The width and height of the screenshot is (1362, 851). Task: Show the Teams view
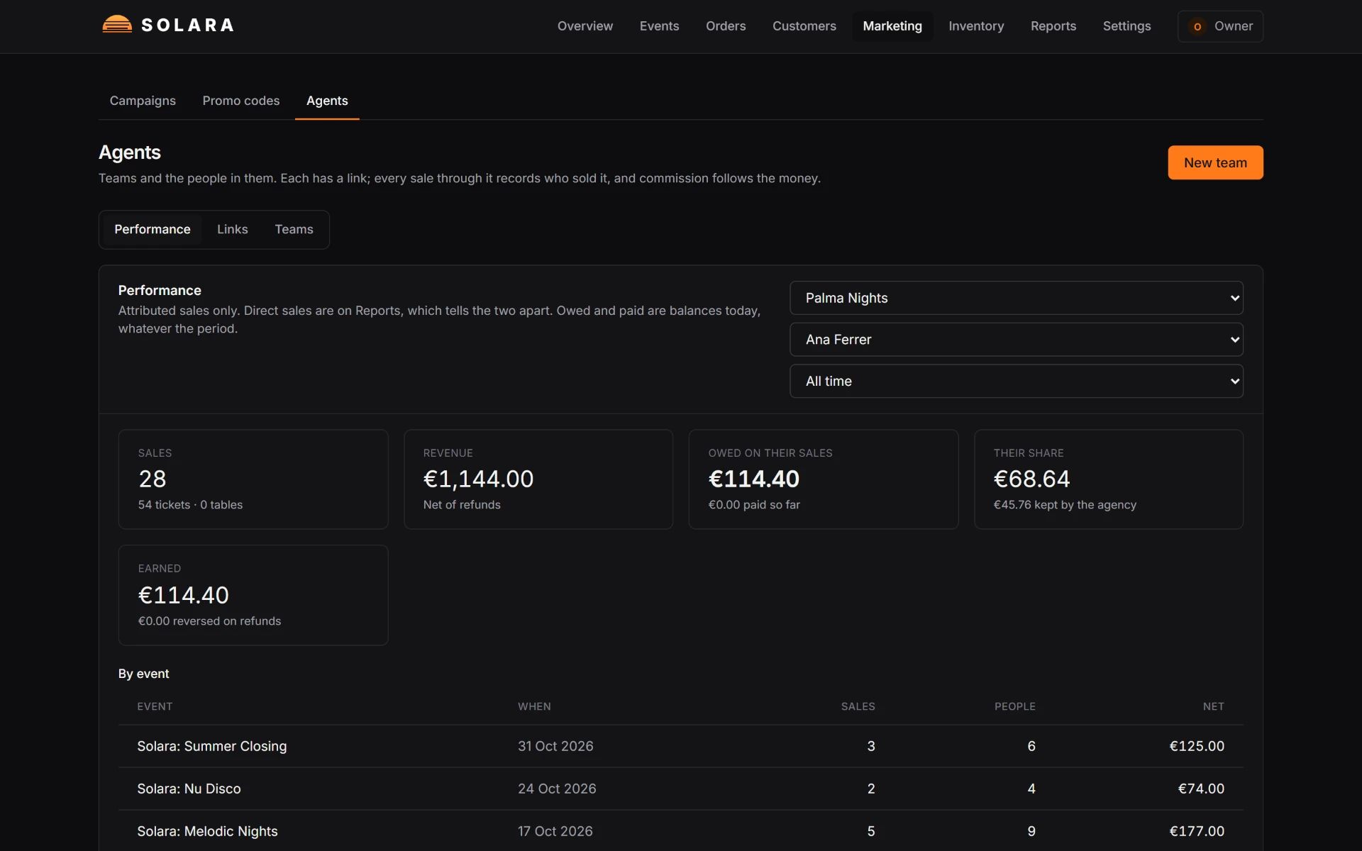point(294,230)
